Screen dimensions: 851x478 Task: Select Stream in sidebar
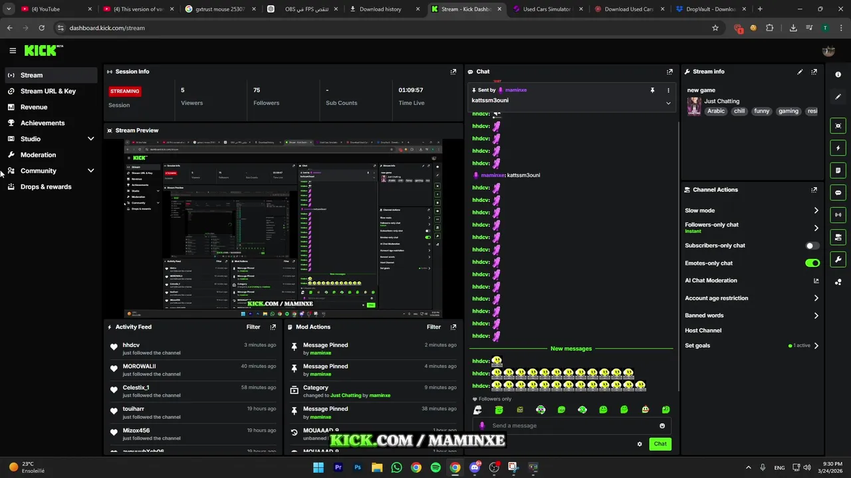(51, 75)
